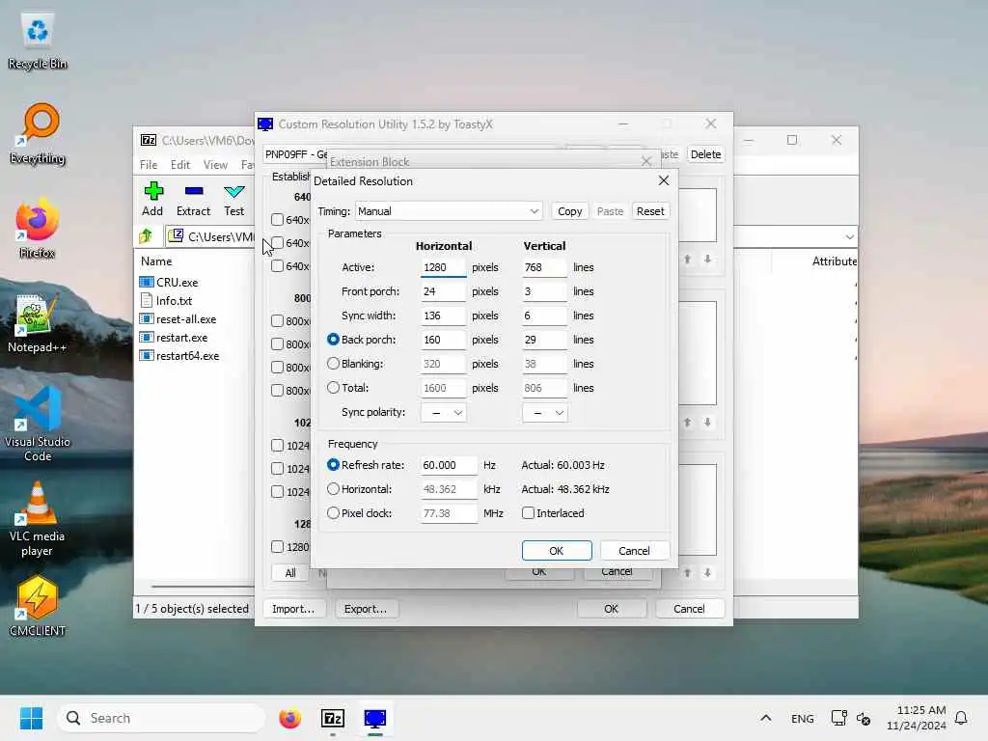Click the Delete button in CRU
Screen dimensions: 988x741
click(705, 154)
